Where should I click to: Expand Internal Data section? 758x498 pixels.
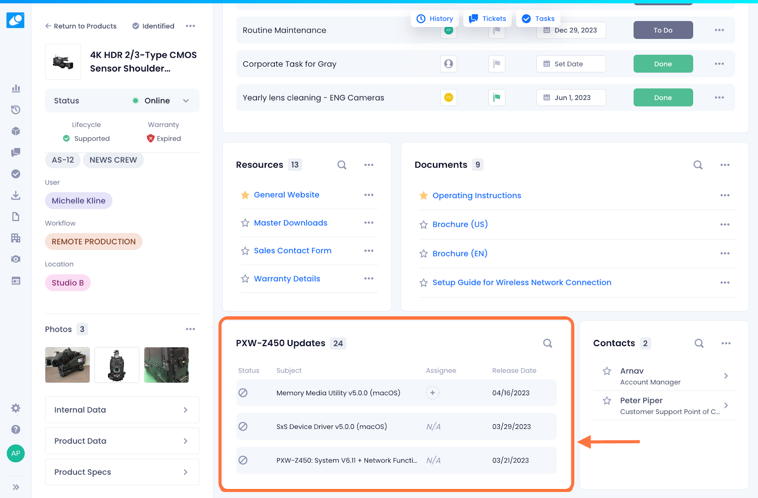(122, 410)
